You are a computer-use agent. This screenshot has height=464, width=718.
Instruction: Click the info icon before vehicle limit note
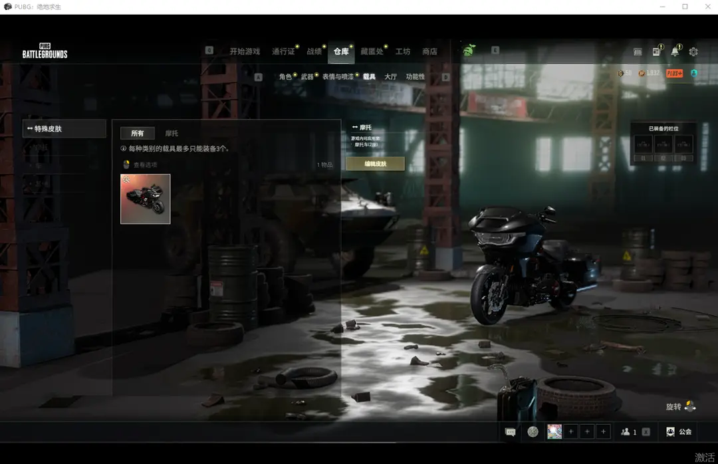coord(123,148)
